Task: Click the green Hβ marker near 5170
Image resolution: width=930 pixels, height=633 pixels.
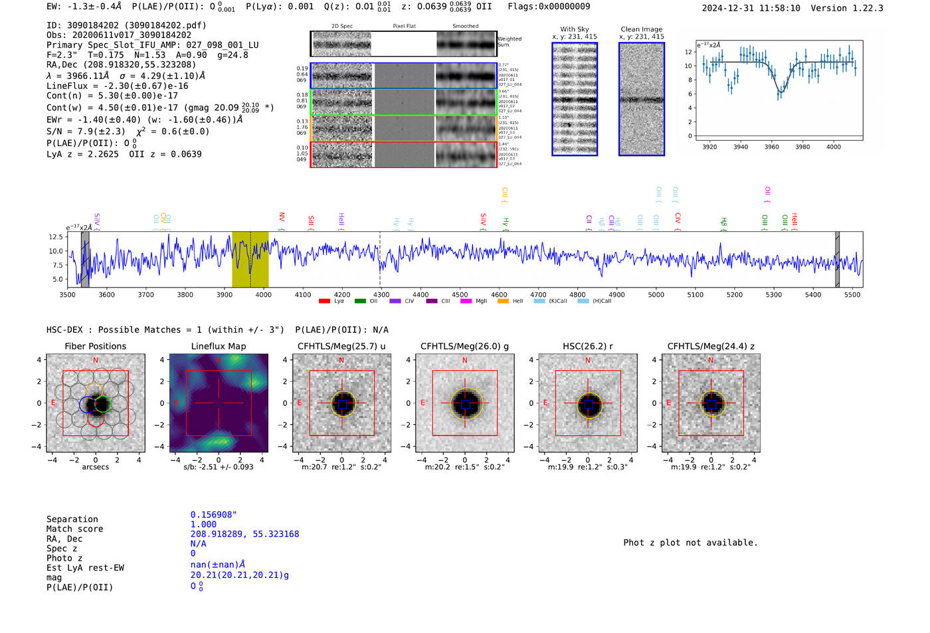Action: (x=724, y=224)
